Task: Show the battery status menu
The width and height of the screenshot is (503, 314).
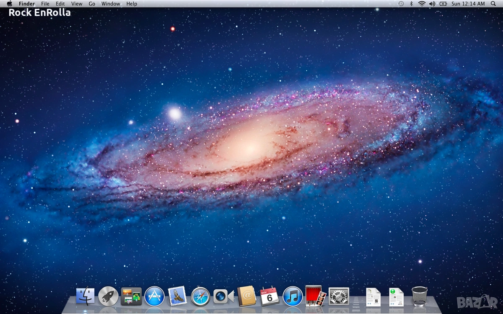Action: pyautogui.click(x=443, y=4)
